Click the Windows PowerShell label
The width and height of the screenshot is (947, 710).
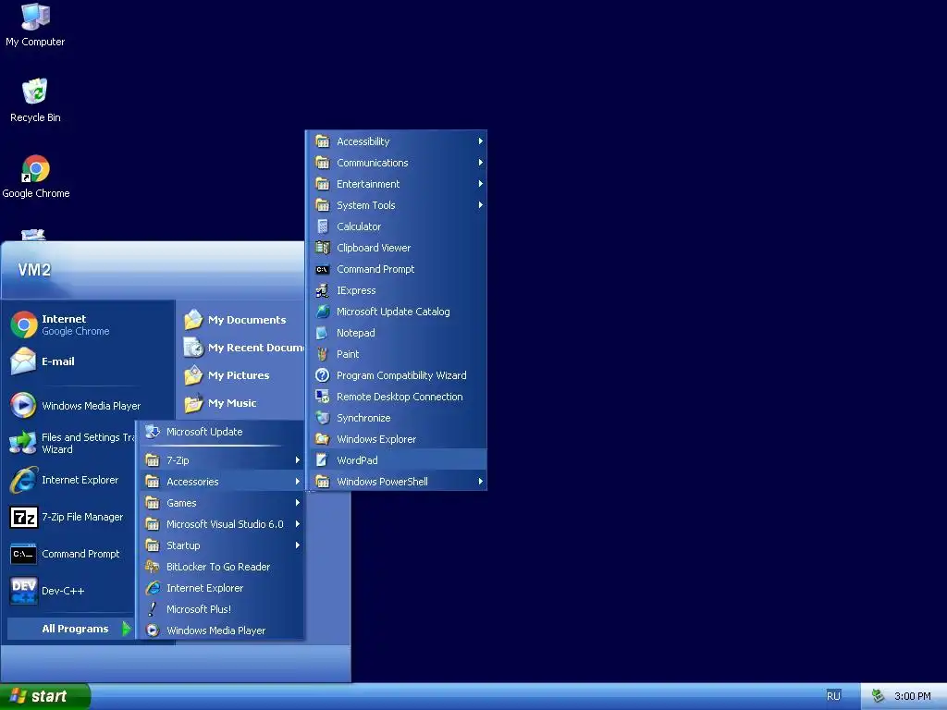[x=382, y=481]
